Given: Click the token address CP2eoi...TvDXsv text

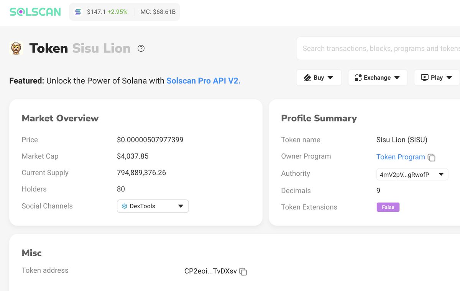Looking at the screenshot, I should [210, 271].
